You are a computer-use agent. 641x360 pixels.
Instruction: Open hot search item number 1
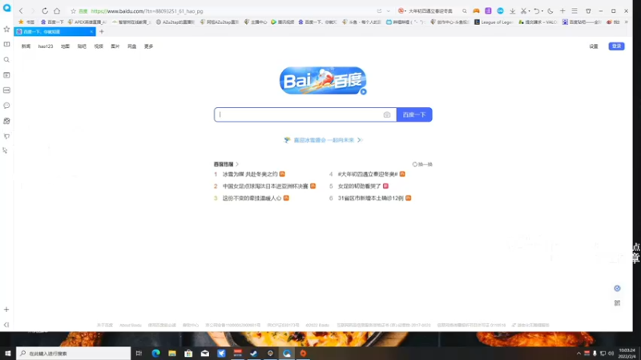(250, 174)
